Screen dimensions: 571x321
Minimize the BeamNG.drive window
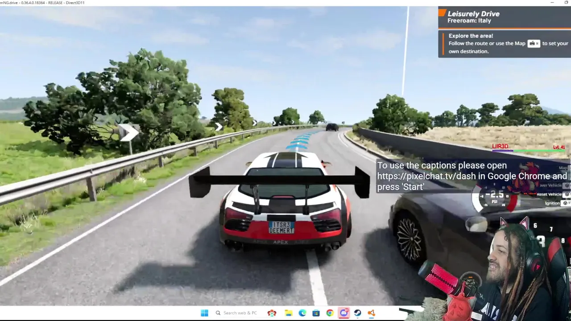click(553, 3)
